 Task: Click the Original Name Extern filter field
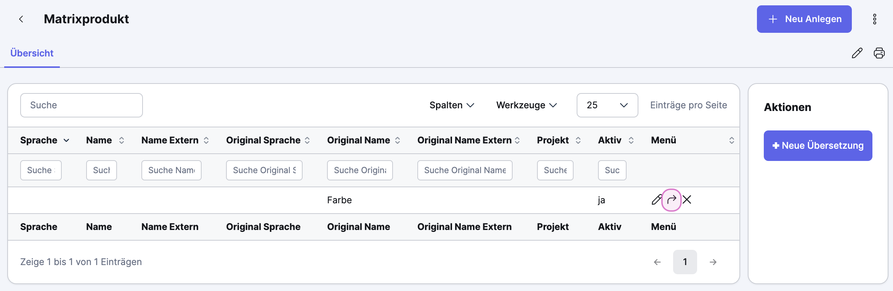(x=465, y=170)
